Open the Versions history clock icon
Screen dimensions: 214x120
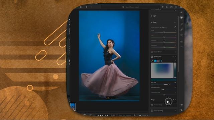[x=182, y=42]
